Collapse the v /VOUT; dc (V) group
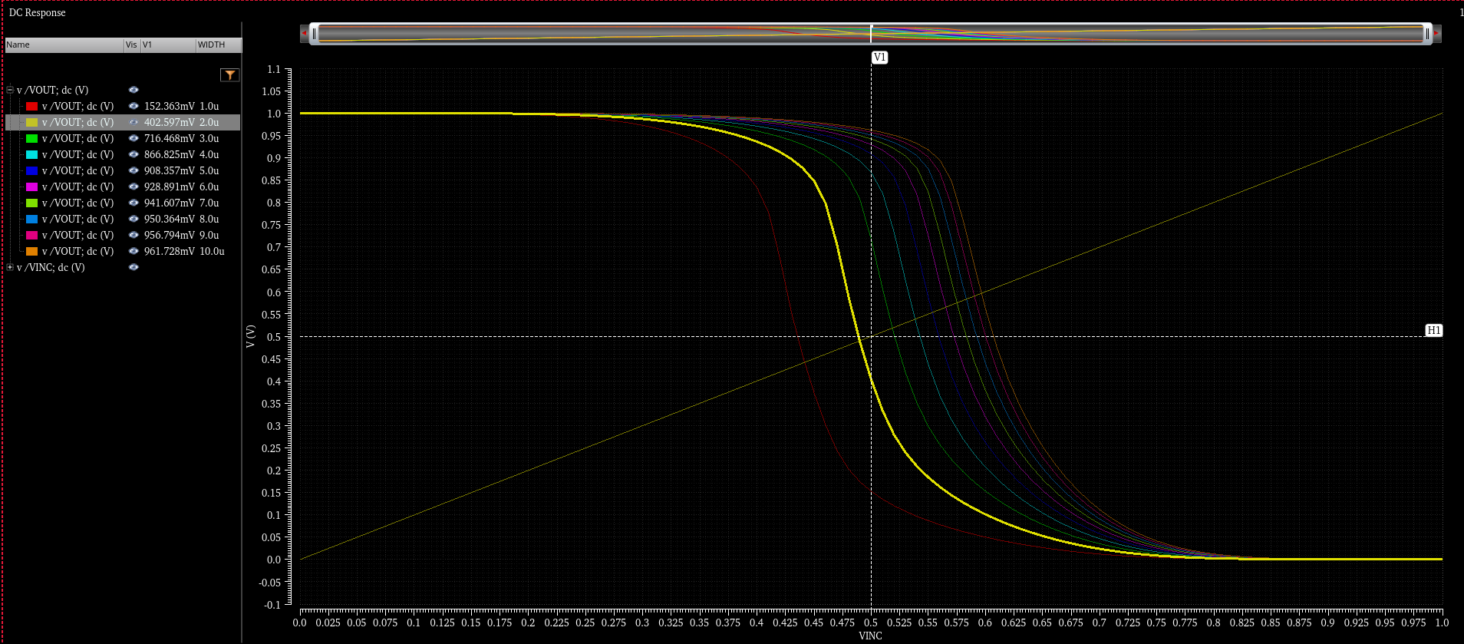 [x=10, y=90]
